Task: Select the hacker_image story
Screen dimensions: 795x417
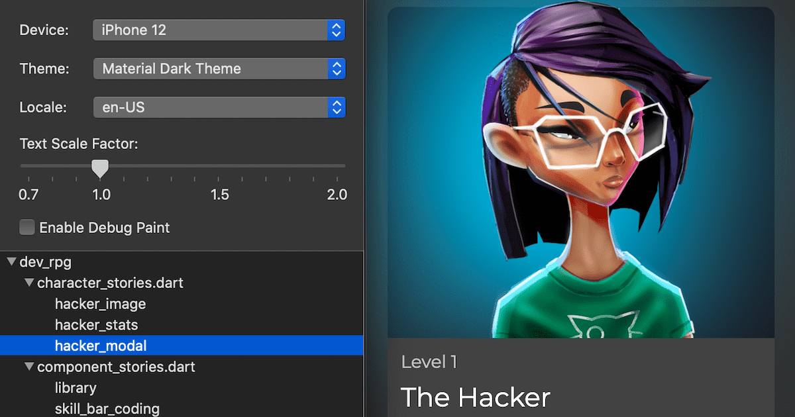Action: click(100, 304)
